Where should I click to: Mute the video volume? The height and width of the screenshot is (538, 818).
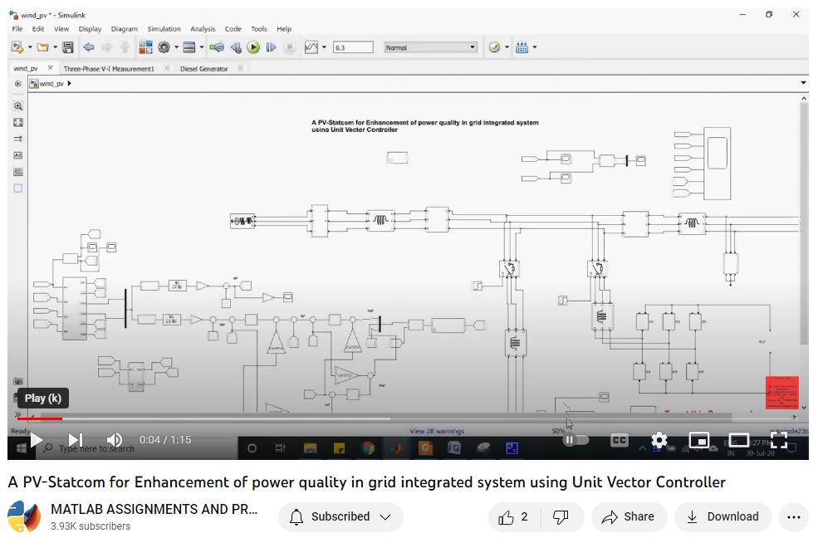pyautogui.click(x=115, y=440)
